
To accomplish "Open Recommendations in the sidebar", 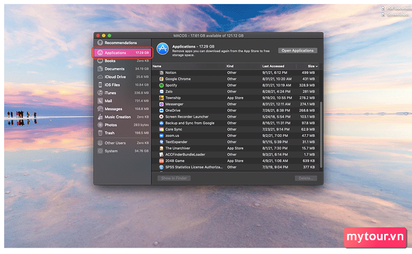I will tap(121, 43).
